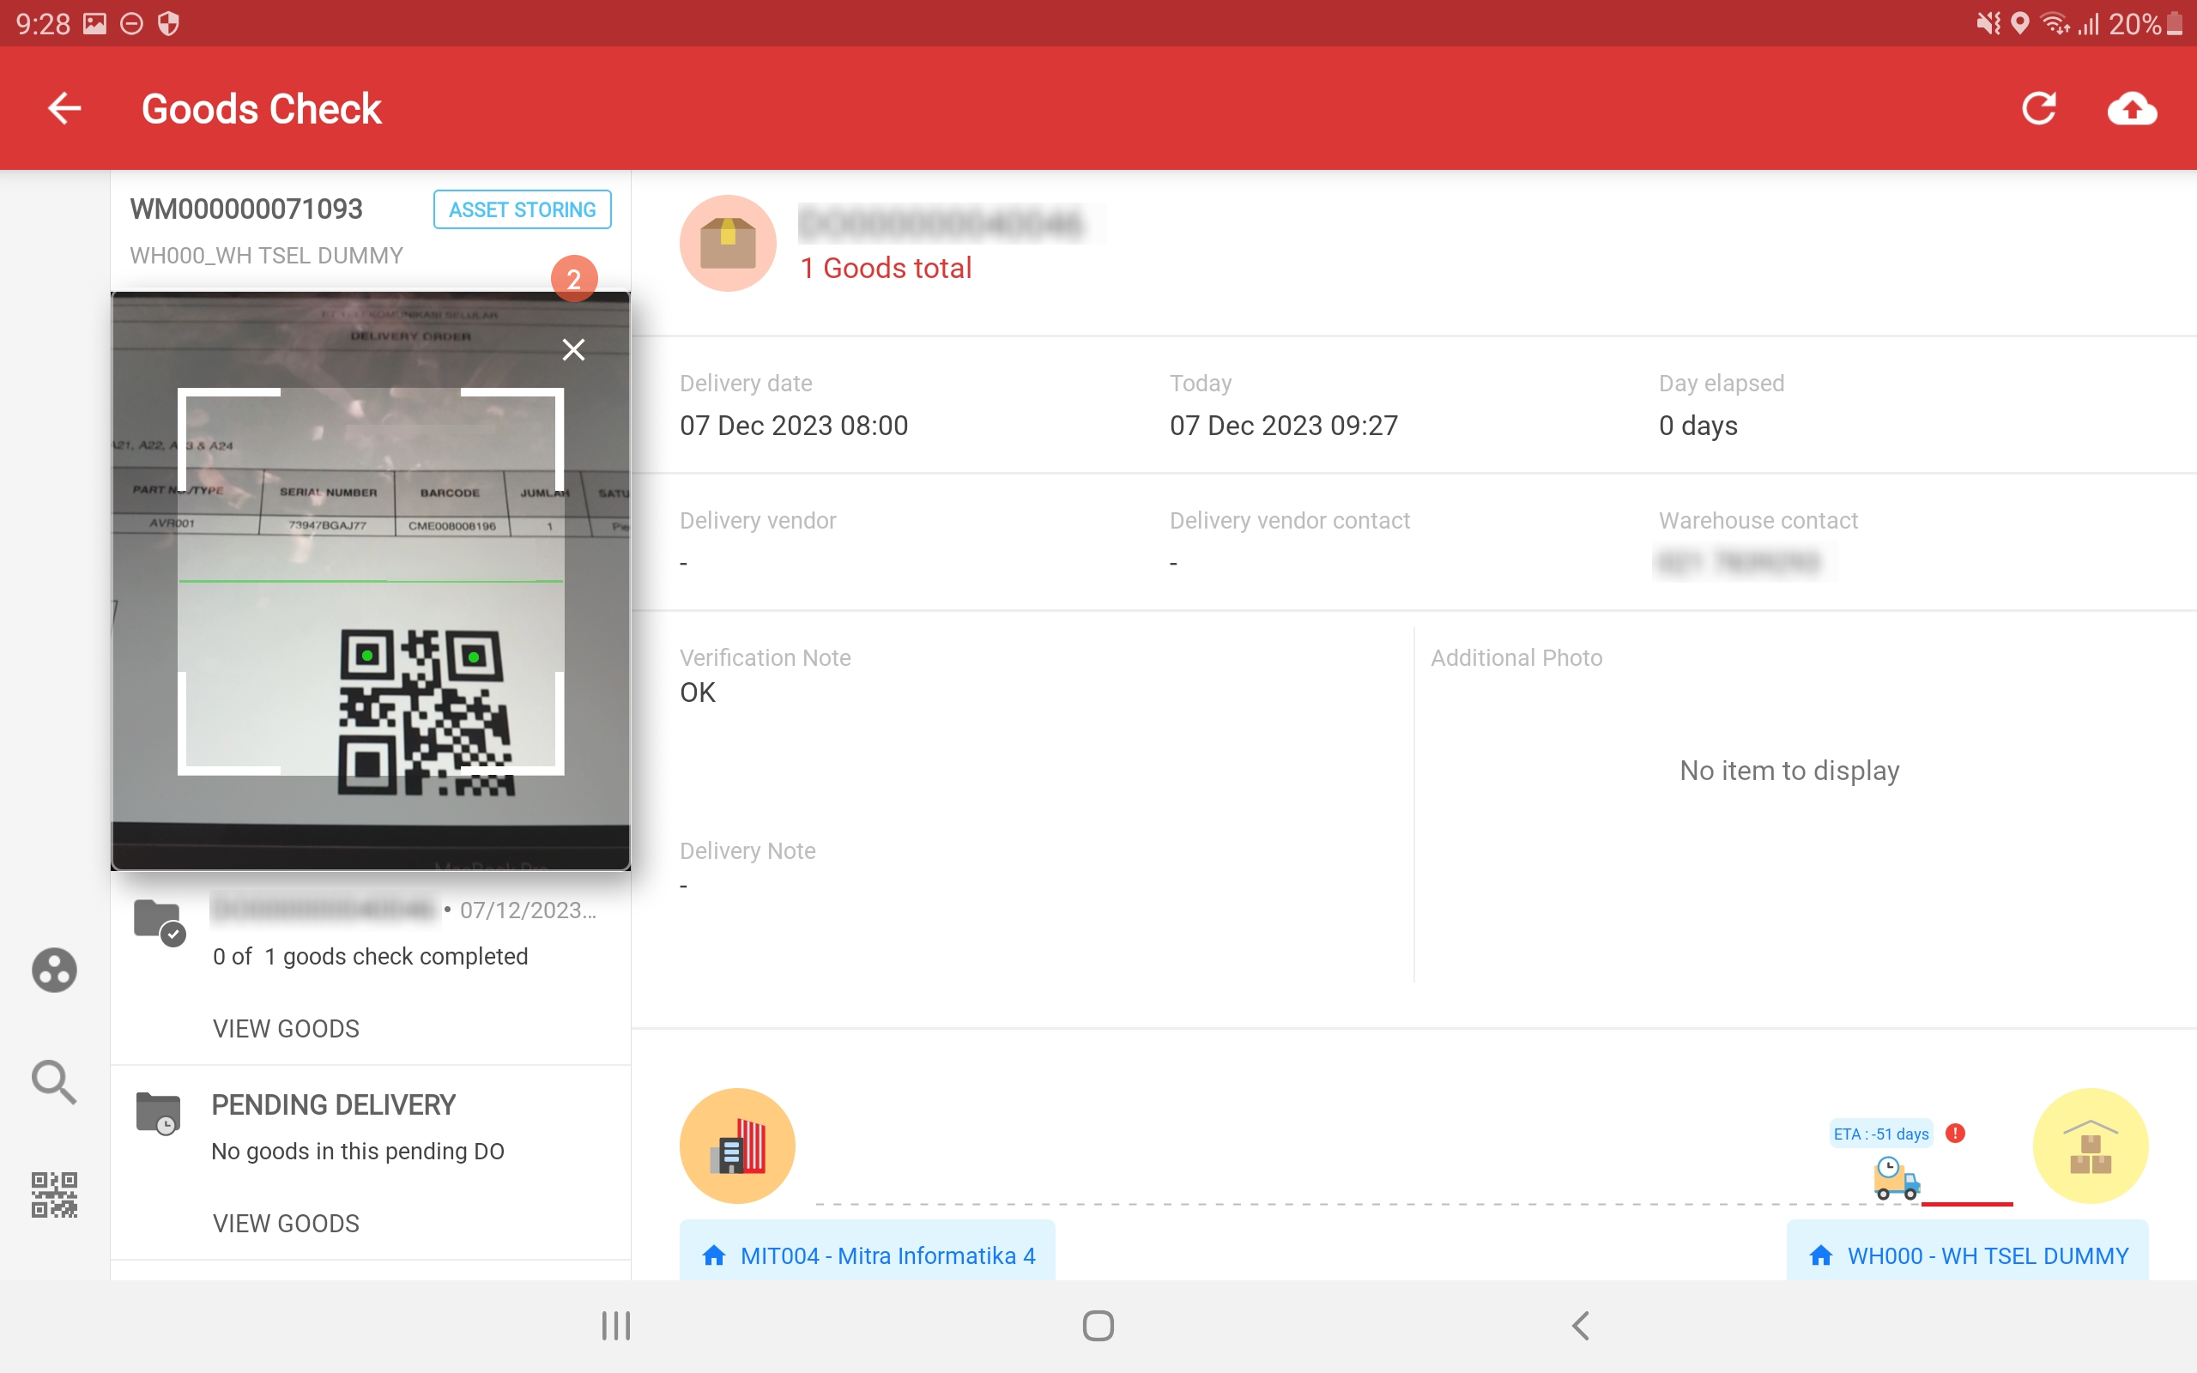
Task: Tap the location pin status icon
Action: [x=2020, y=24]
